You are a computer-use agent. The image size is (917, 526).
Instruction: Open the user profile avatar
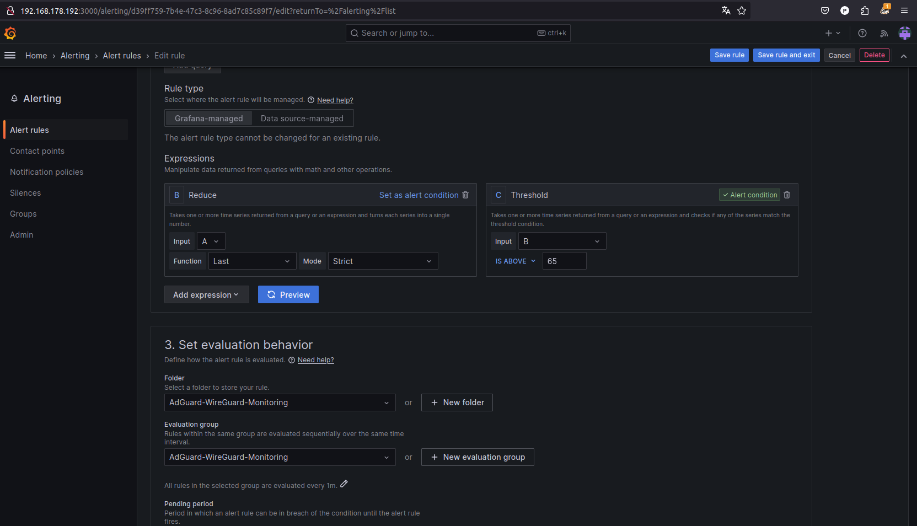pyautogui.click(x=904, y=34)
